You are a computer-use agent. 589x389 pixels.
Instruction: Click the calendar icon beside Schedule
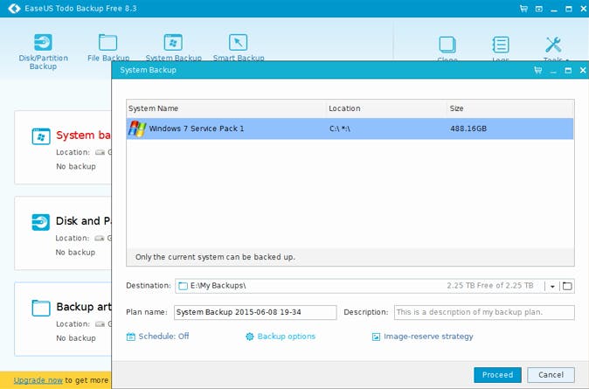pyautogui.click(x=131, y=337)
